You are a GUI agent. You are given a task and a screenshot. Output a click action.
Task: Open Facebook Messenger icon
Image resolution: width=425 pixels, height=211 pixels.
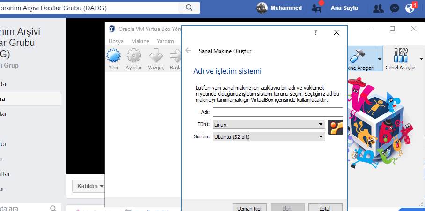394,8
